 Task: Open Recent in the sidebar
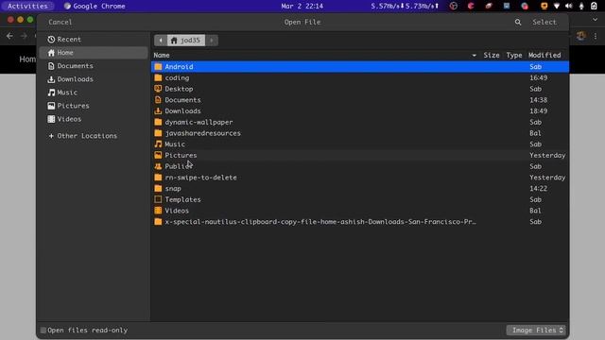tap(94, 40)
